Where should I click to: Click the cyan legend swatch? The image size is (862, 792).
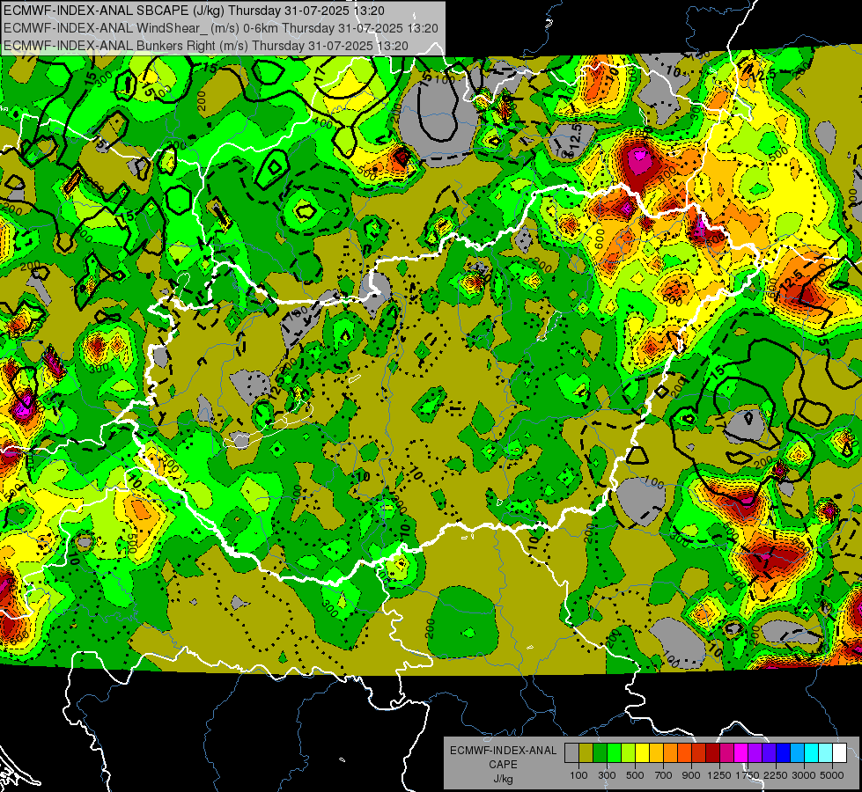click(x=812, y=753)
